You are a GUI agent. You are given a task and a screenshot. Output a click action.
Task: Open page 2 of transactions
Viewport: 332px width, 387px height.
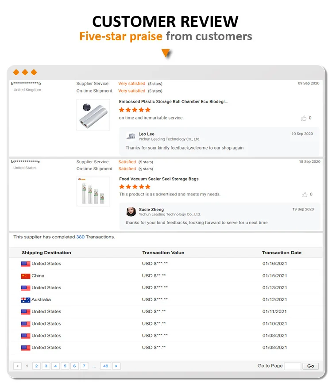click(36, 366)
